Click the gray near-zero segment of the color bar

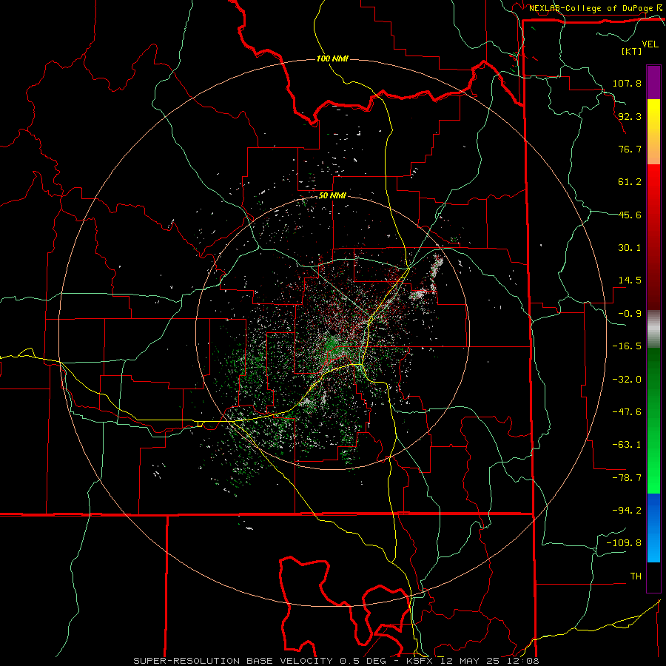pyautogui.click(x=653, y=329)
